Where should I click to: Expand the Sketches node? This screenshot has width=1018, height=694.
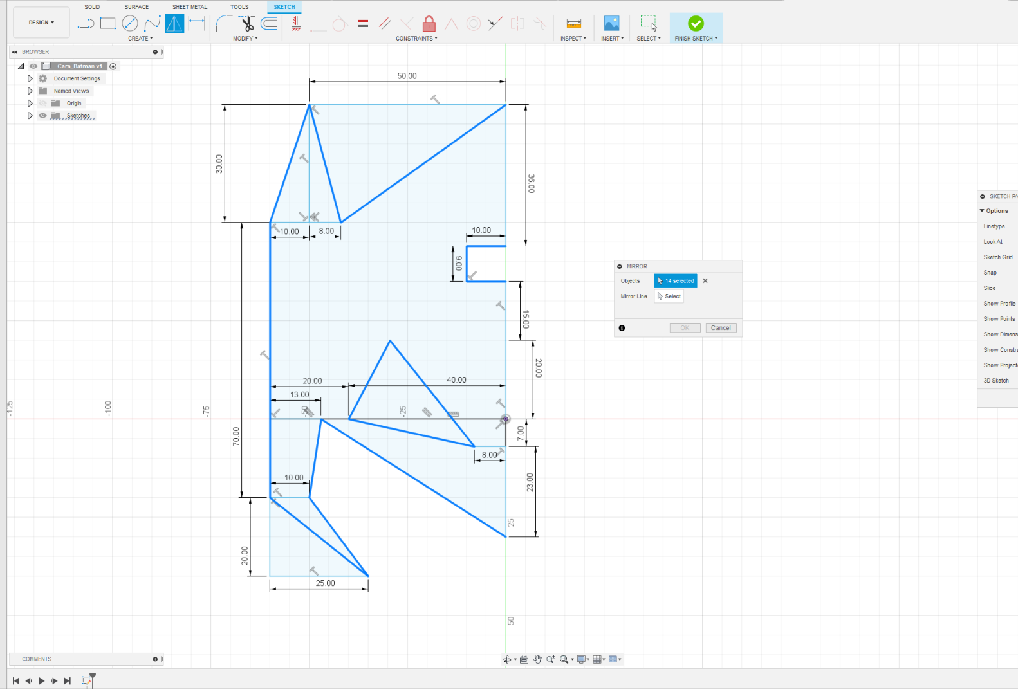(30, 116)
